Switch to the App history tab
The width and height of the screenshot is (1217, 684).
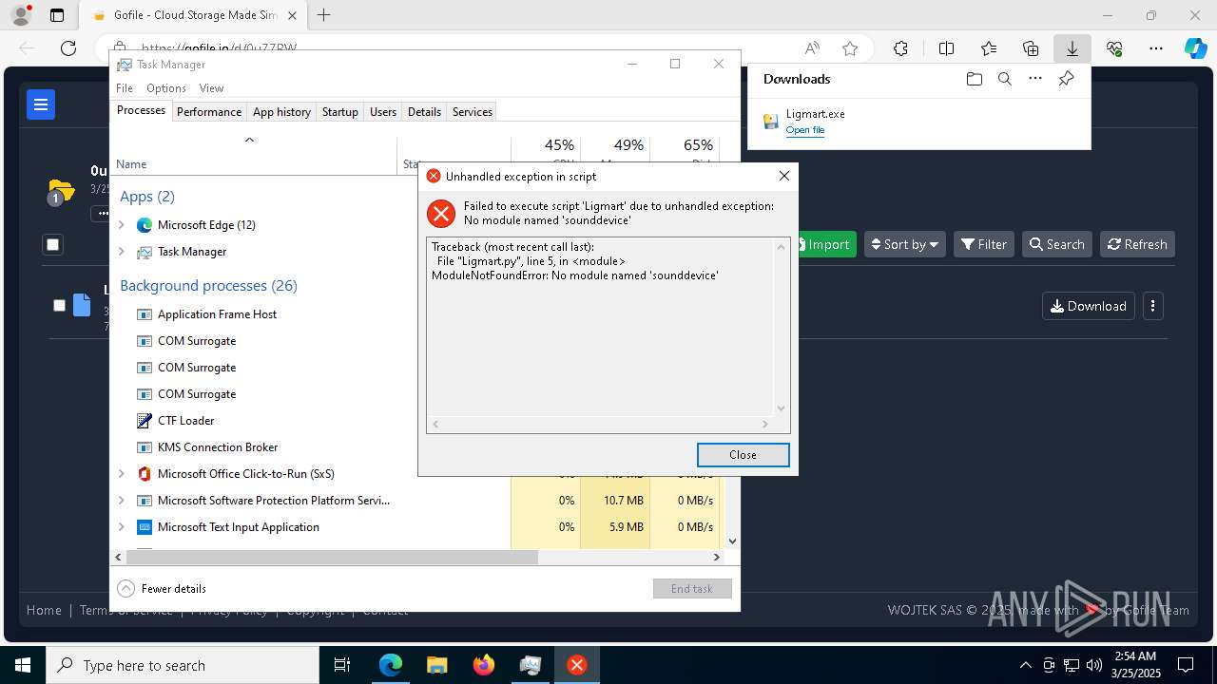281,112
